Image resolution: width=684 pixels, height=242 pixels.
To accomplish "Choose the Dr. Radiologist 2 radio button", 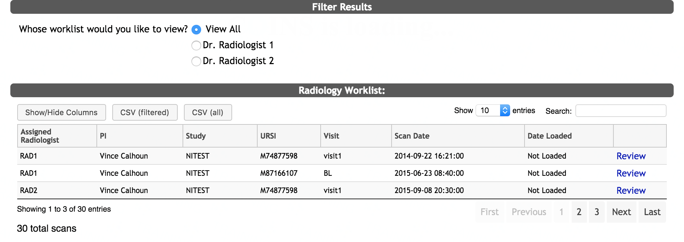I will tap(196, 61).
